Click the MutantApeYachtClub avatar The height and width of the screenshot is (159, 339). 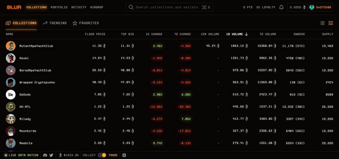11,46
